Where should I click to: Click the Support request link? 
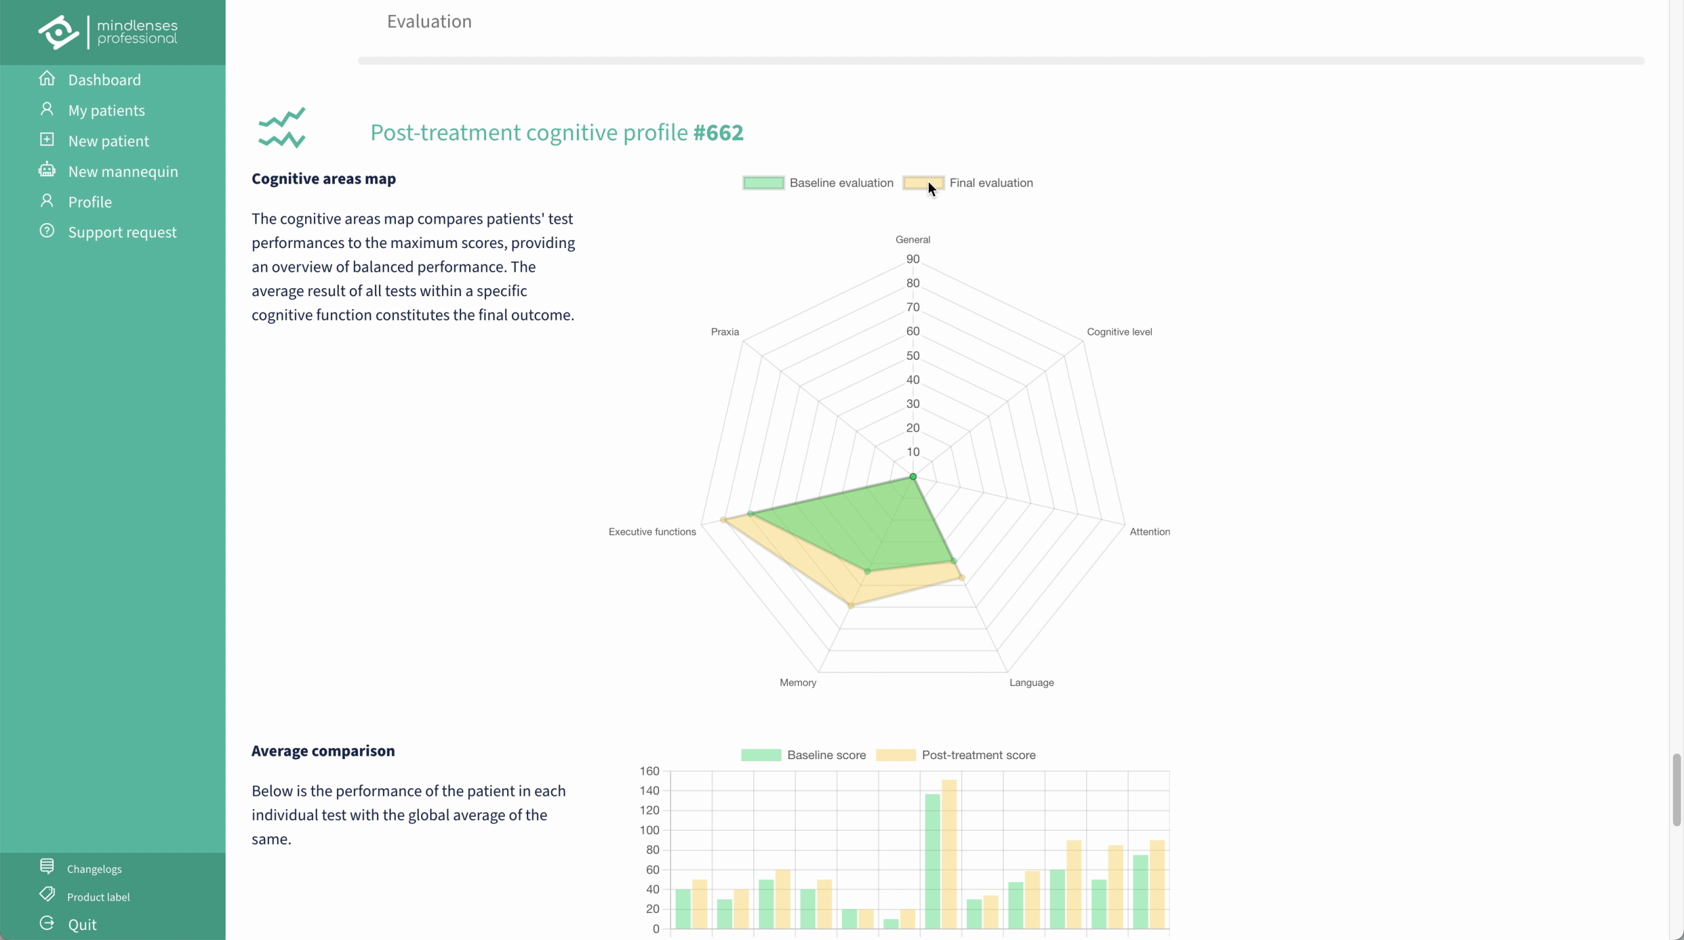122,232
